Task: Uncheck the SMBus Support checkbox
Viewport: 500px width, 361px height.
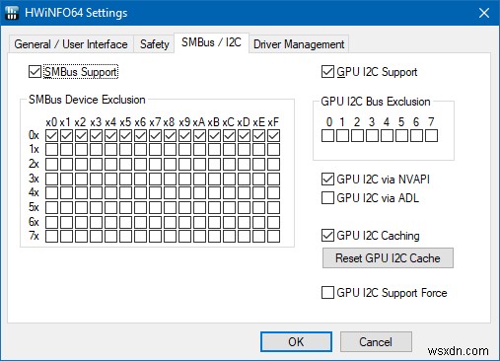Action: click(35, 72)
